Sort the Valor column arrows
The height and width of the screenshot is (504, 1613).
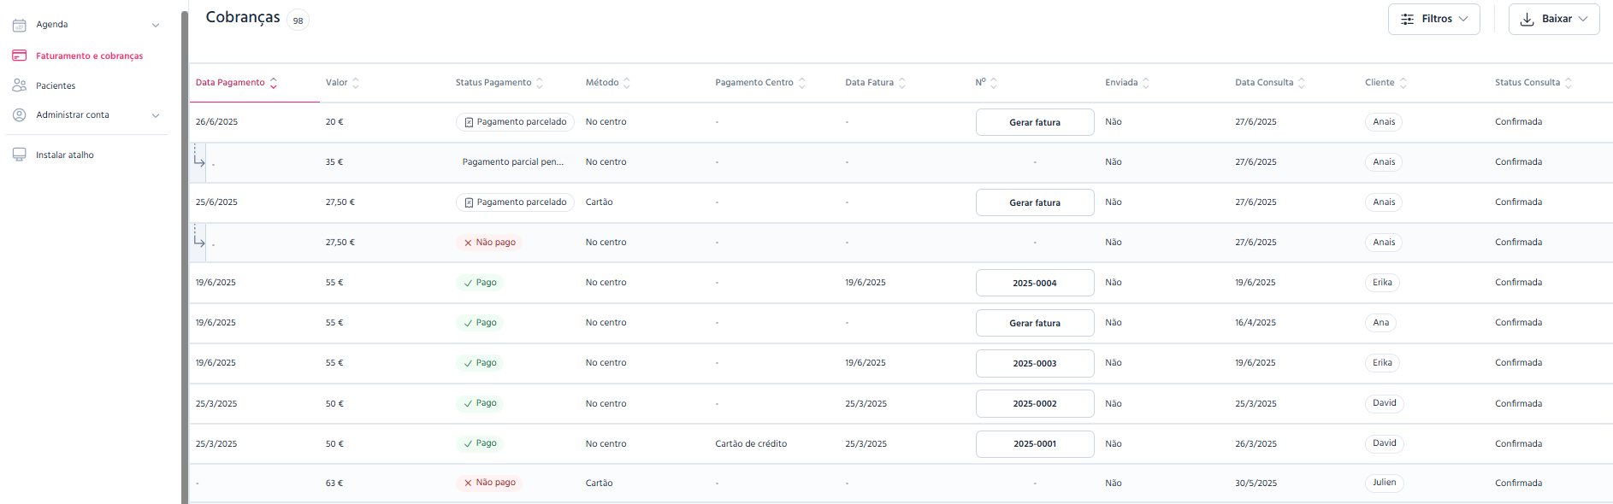tap(356, 83)
